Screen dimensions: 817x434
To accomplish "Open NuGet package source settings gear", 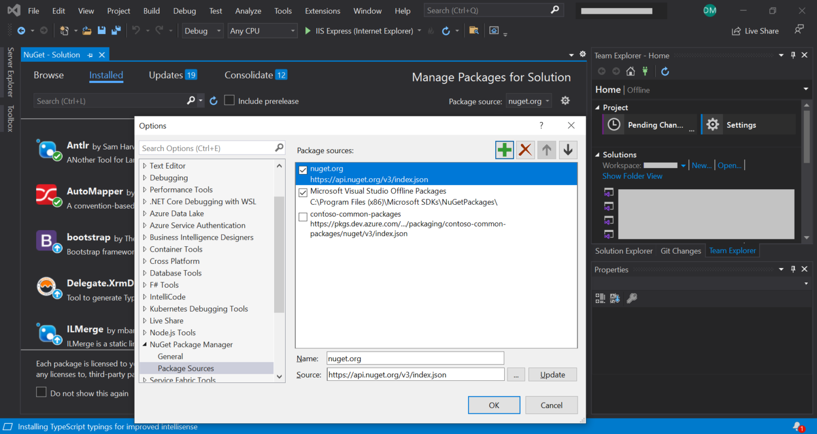I will point(565,101).
